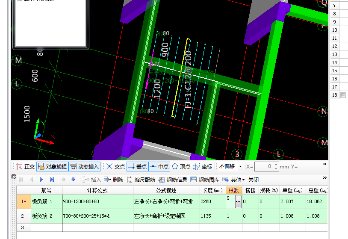This screenshot has height=239, width=348.
Task: Click formula cell 900+1200+80+80
Action: 97,201
